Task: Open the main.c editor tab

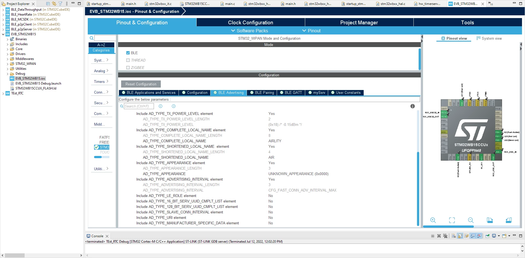Action: tap(227, 4)
